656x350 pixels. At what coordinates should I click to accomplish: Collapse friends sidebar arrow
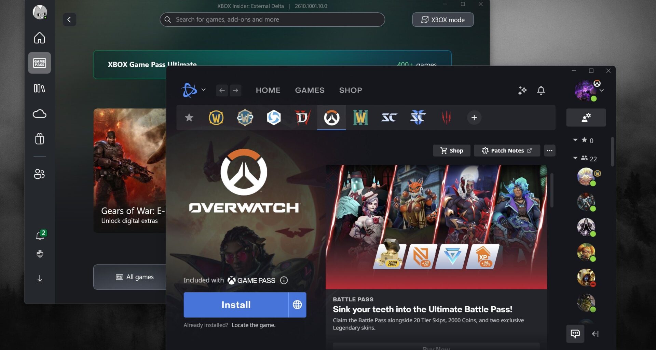pyautogui.click(x=595, y=334)
